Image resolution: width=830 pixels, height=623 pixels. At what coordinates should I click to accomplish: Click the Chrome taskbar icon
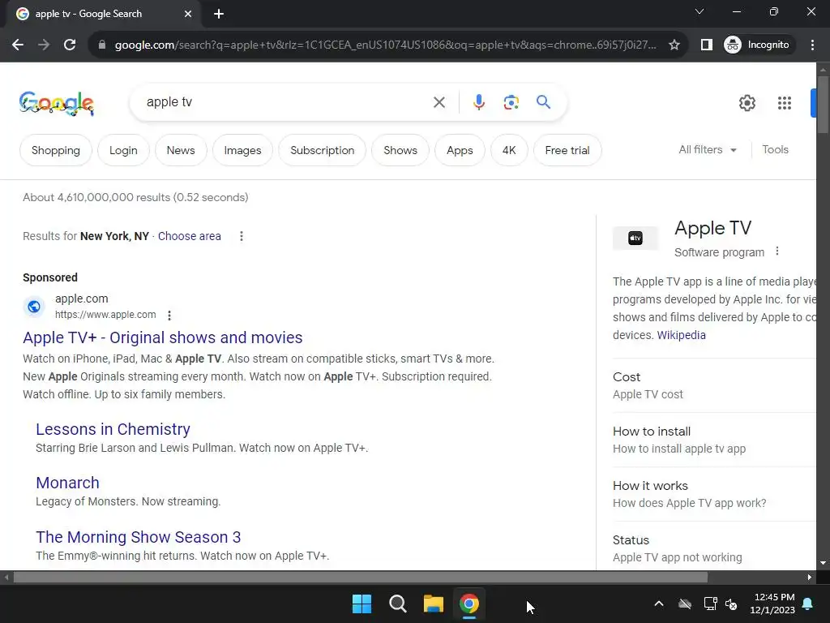(468, 604)
